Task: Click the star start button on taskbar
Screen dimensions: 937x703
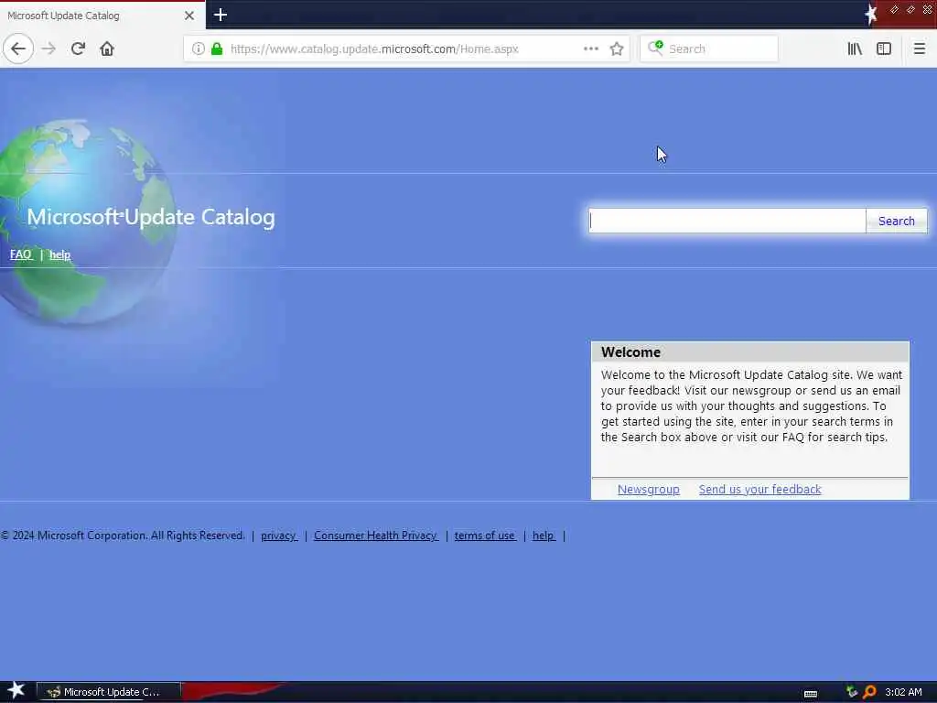Action: (16, 691)
